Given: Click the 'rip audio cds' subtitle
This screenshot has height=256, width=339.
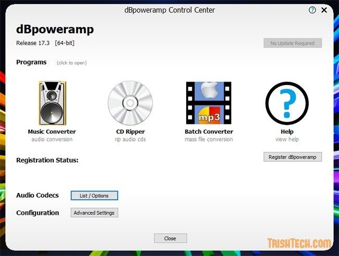Looking at the screenshot, I should coord(130,139).
